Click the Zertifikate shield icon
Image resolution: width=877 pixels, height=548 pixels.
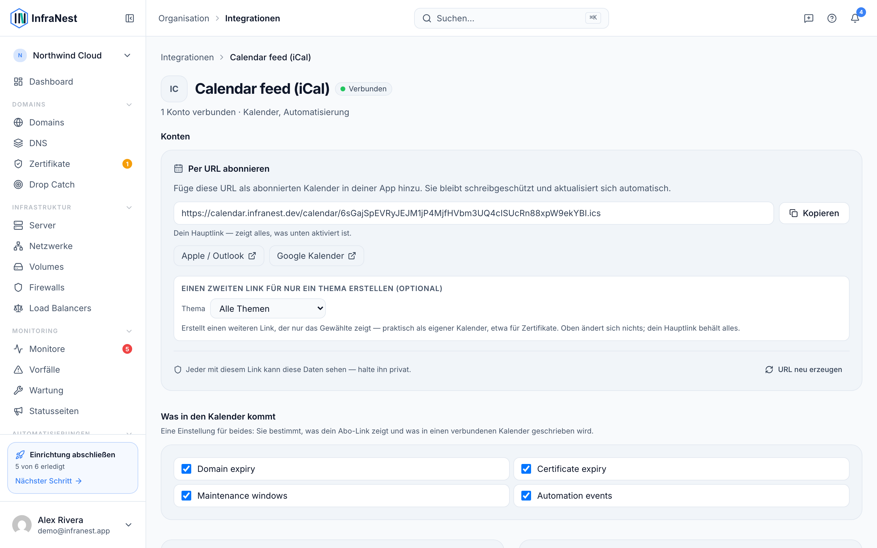(x=18, y=164)
